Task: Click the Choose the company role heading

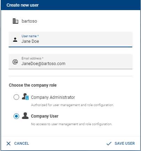Action: (x=33, y=85)
